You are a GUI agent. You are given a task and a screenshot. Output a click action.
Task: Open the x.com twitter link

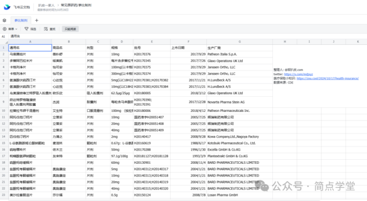click(298, 74)
